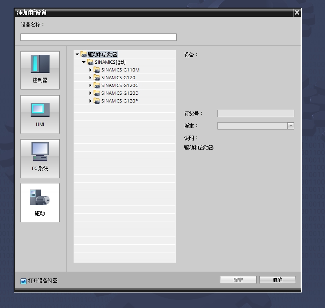
Task: Click the 打开设备视图 label text
Action: tap(43, 281)
